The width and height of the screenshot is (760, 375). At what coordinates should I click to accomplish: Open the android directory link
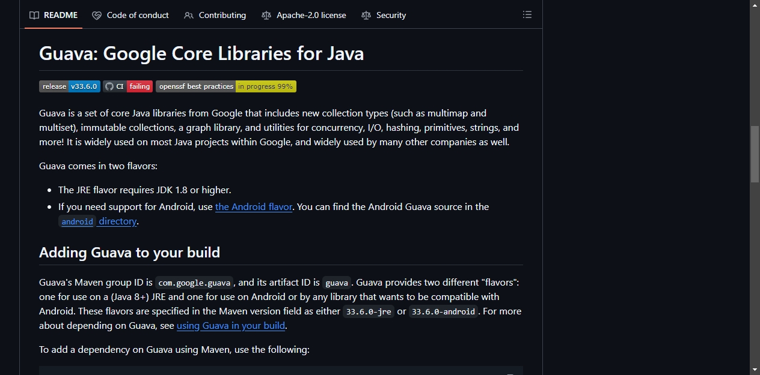pos(99,221)
